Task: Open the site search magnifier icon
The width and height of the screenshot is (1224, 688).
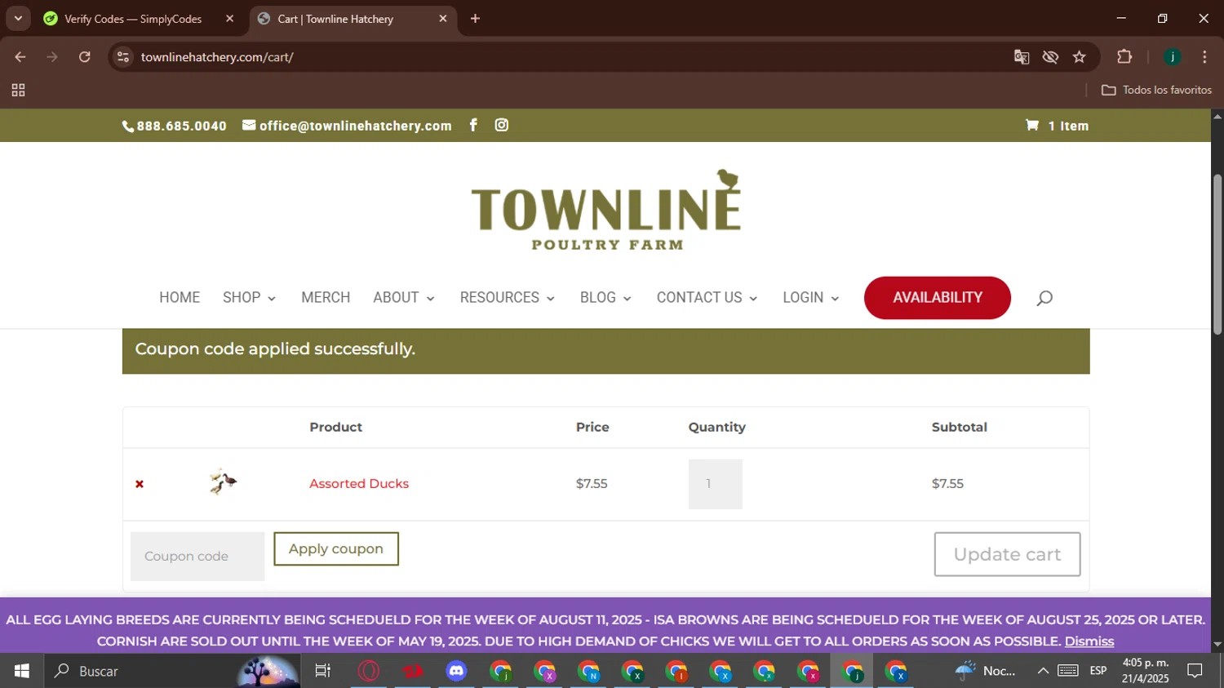Action: point(1044,298)
